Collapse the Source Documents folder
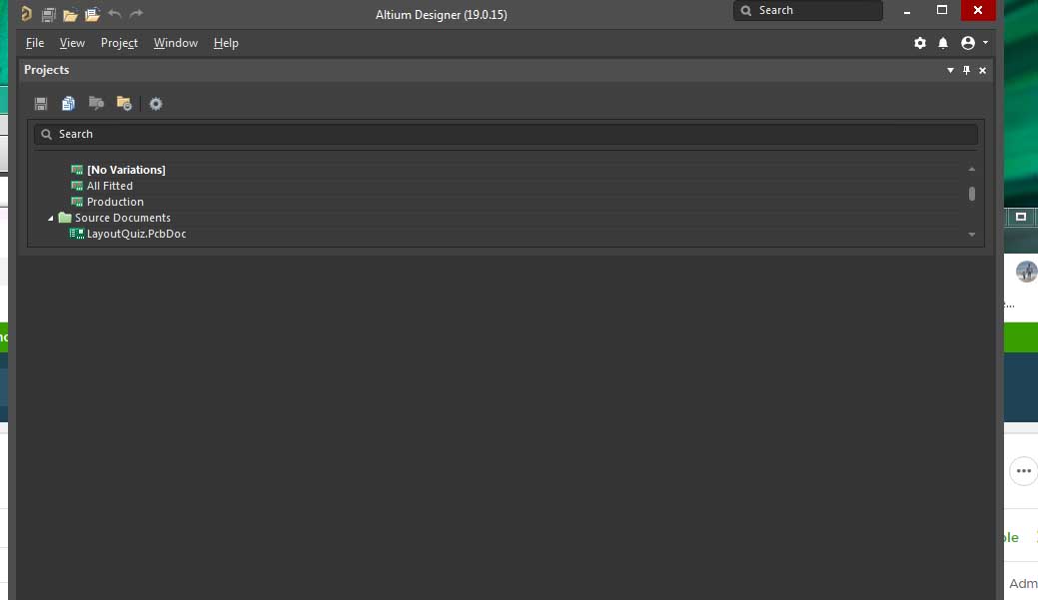 tap(51, 218)
